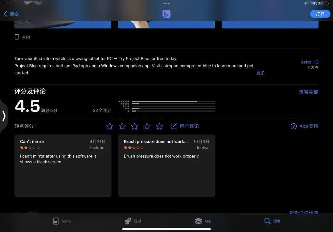Image resolution: width=333 pixels, height=232 pixels.
Task: Open the "Can't mirror" review card
Action: (63, 166)
